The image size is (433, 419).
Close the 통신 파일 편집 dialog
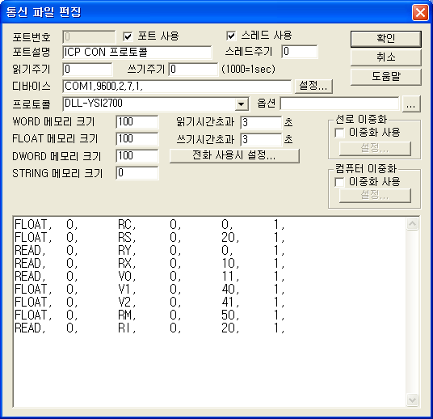[x=420, y=13]
